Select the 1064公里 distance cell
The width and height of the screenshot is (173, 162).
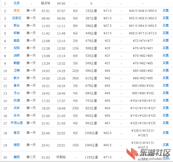click(x=91, y=145)
